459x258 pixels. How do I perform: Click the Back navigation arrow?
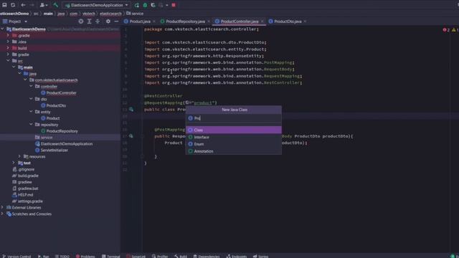click(x=23, y=5)
